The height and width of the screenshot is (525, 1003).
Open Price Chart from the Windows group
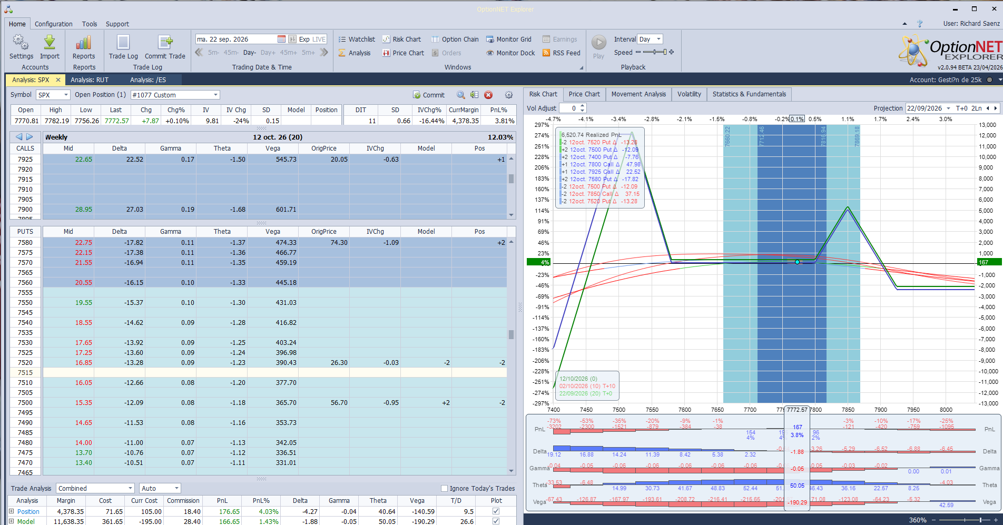click(403, 53)
